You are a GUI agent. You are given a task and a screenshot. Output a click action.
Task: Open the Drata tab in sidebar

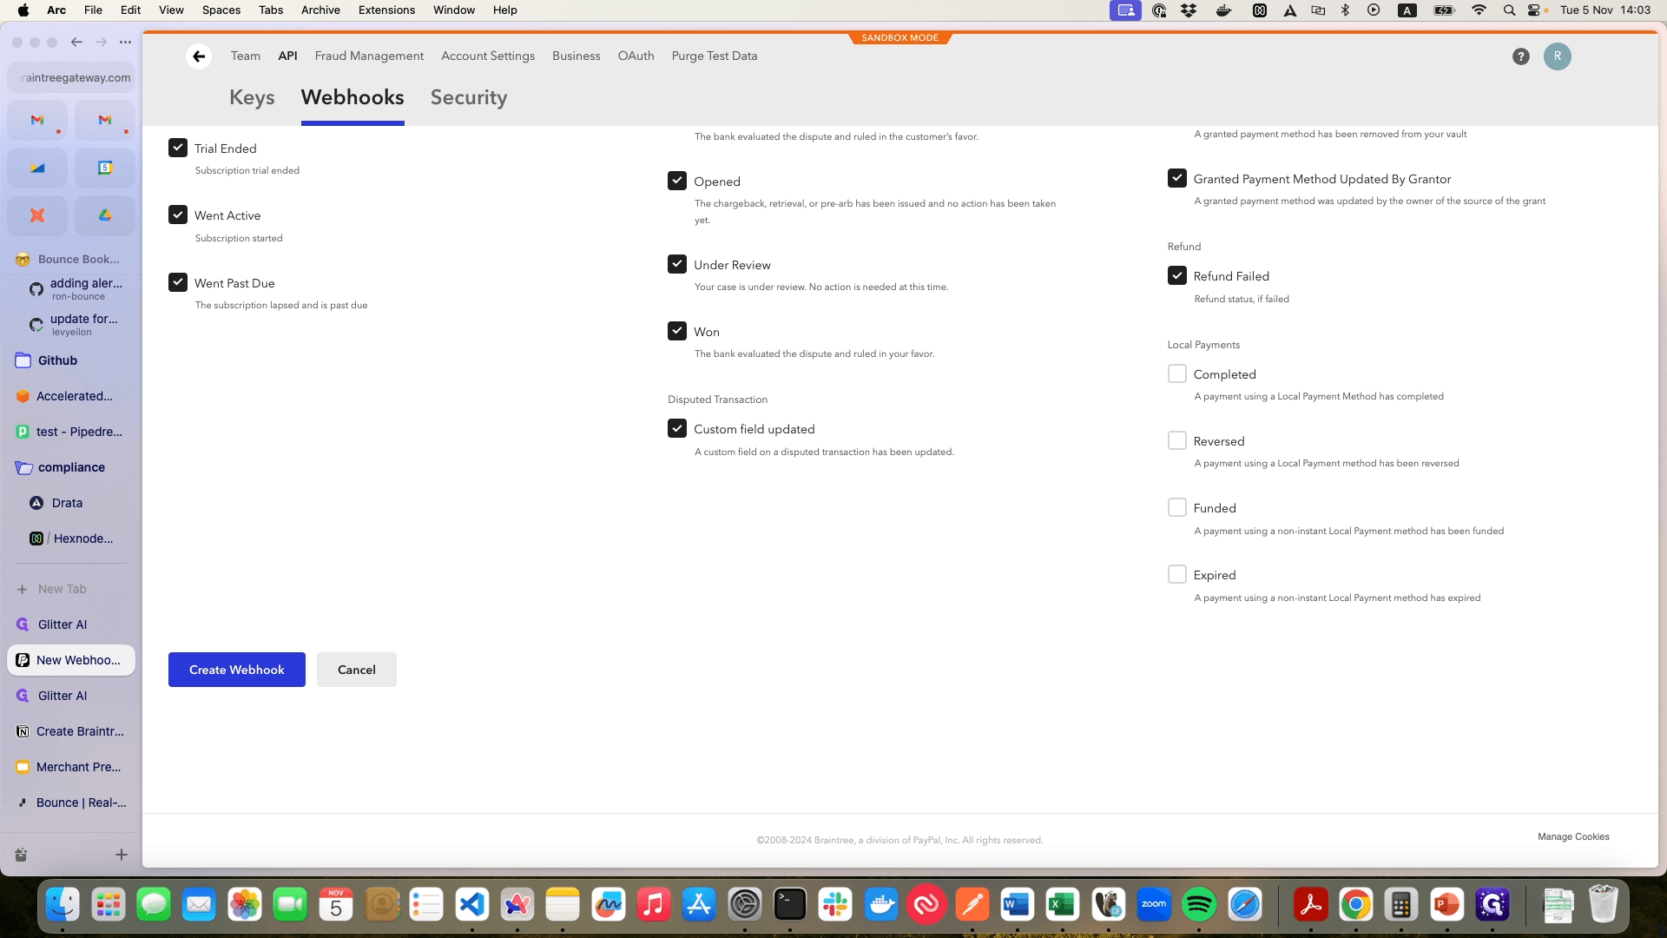[x=71, y=503]
